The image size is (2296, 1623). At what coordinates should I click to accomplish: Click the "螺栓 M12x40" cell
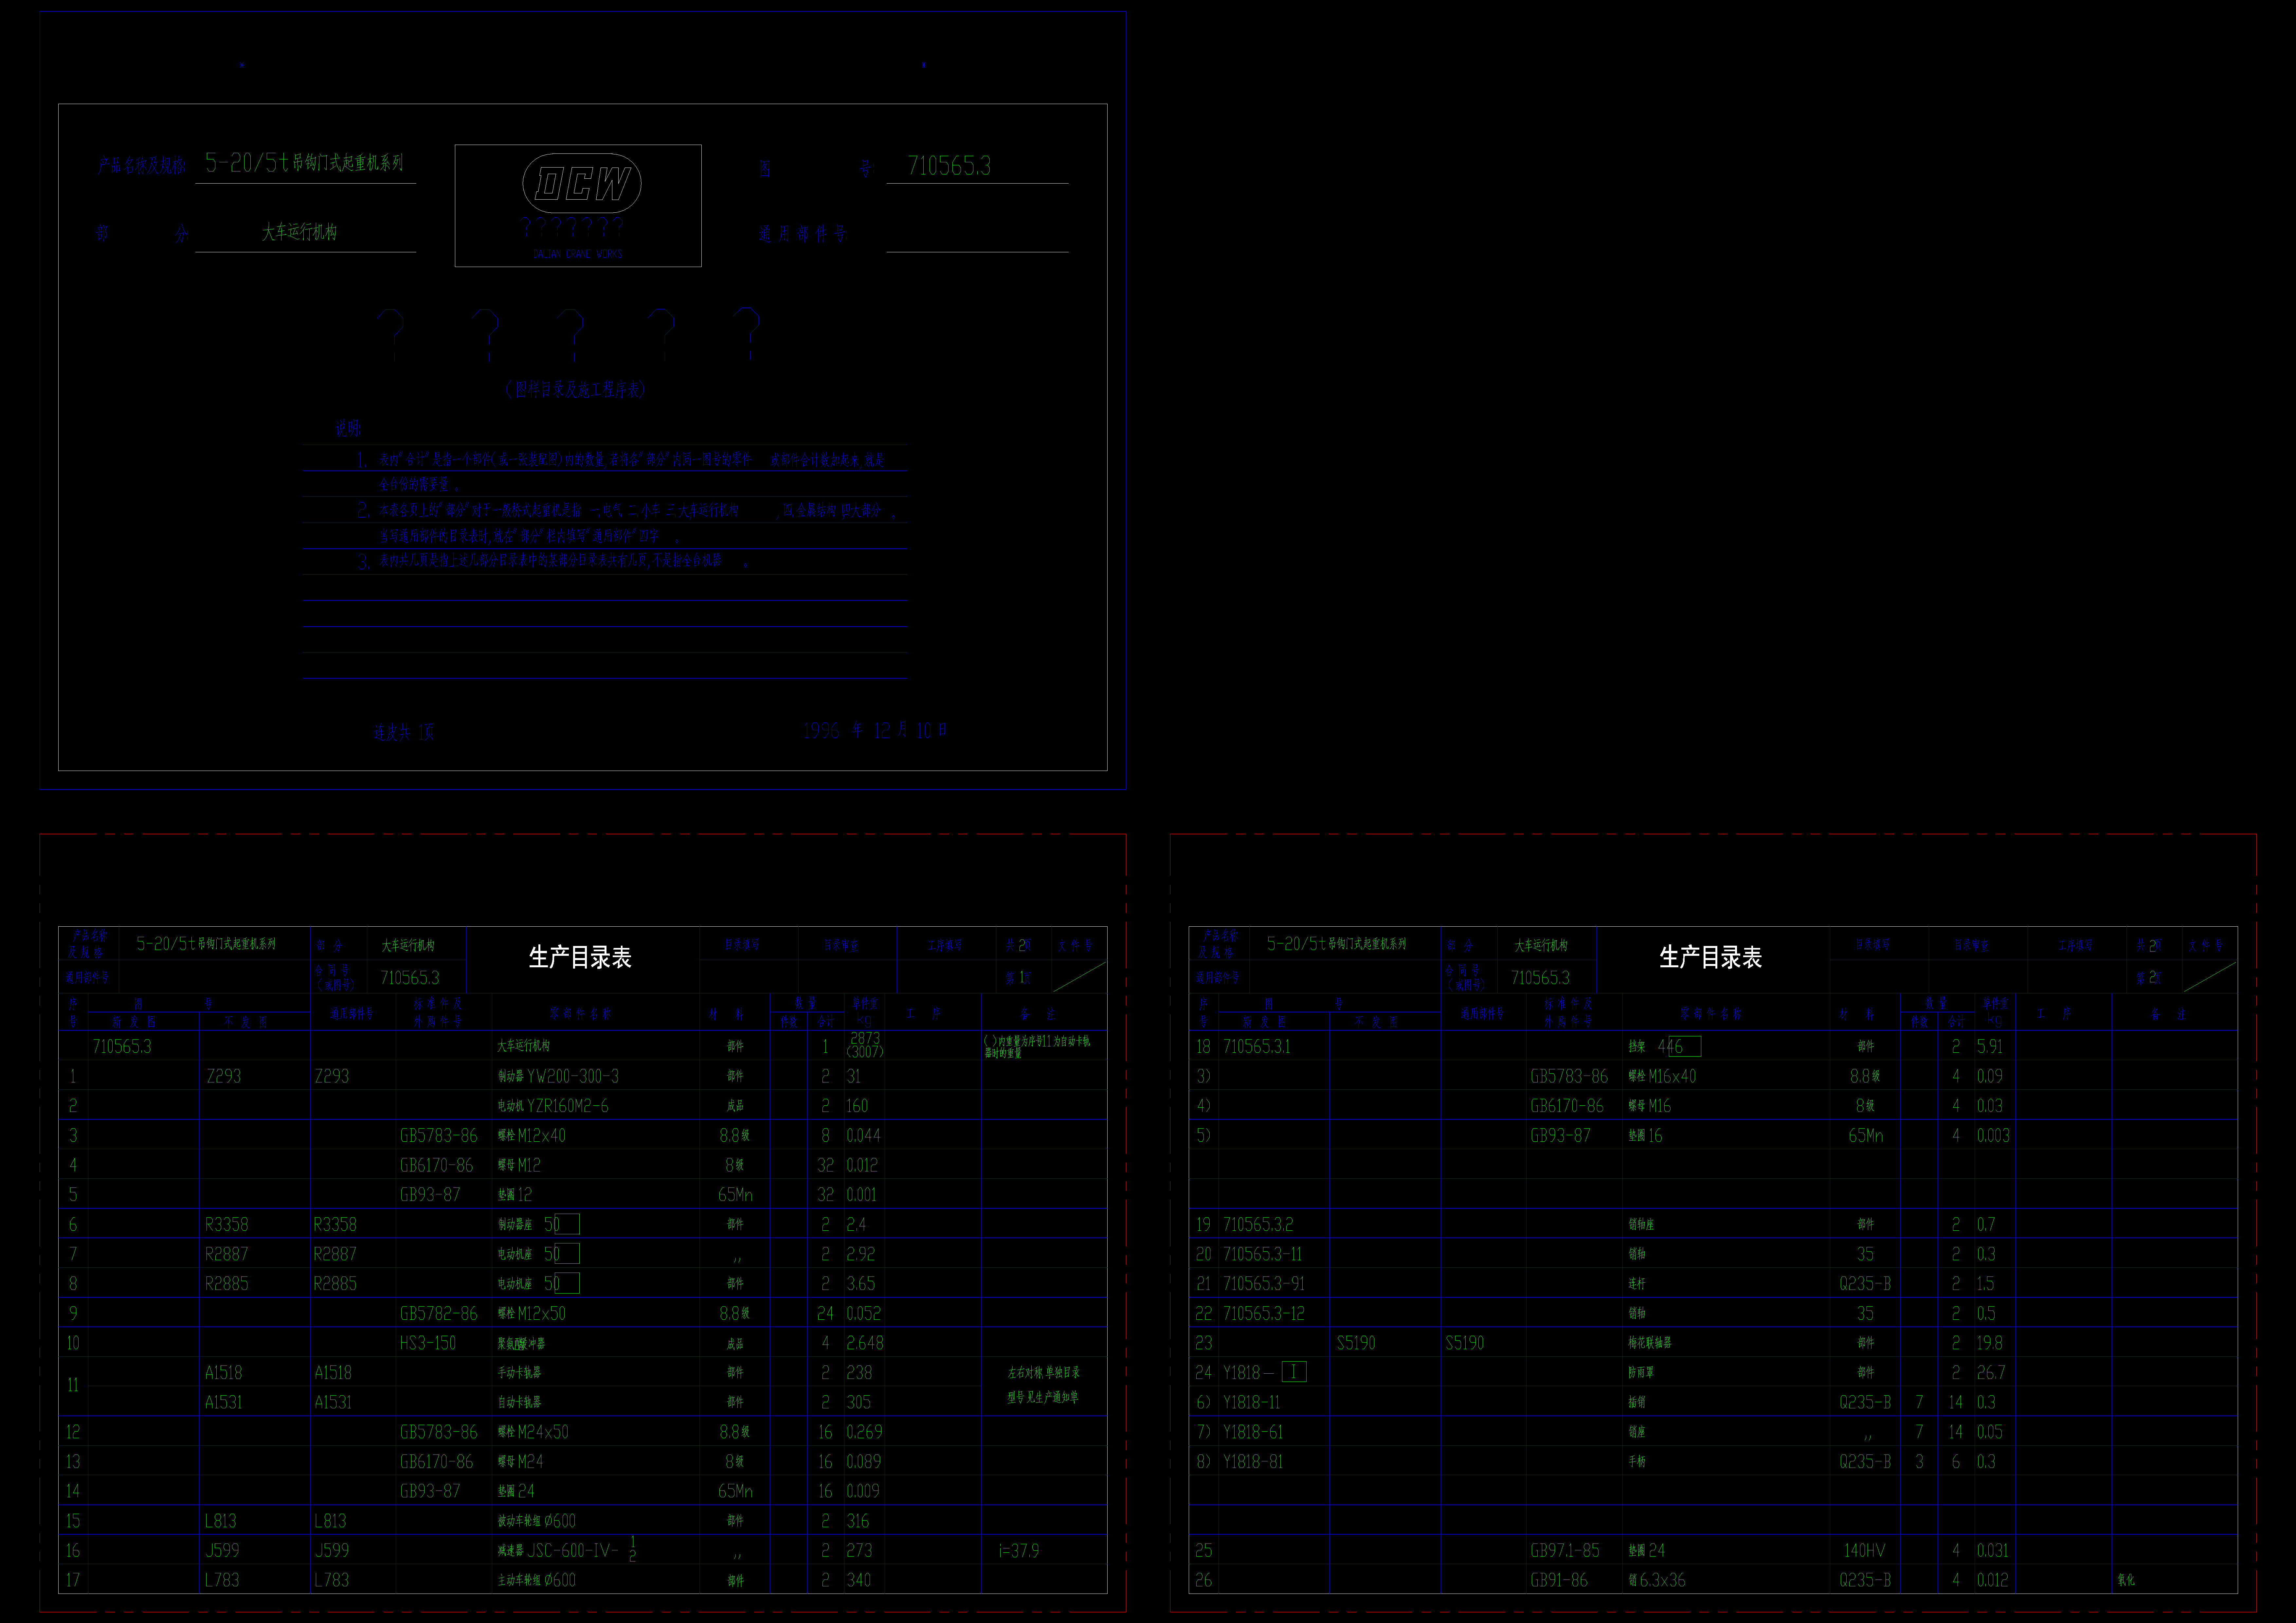pyautogui.click(x=532, y=1136)
